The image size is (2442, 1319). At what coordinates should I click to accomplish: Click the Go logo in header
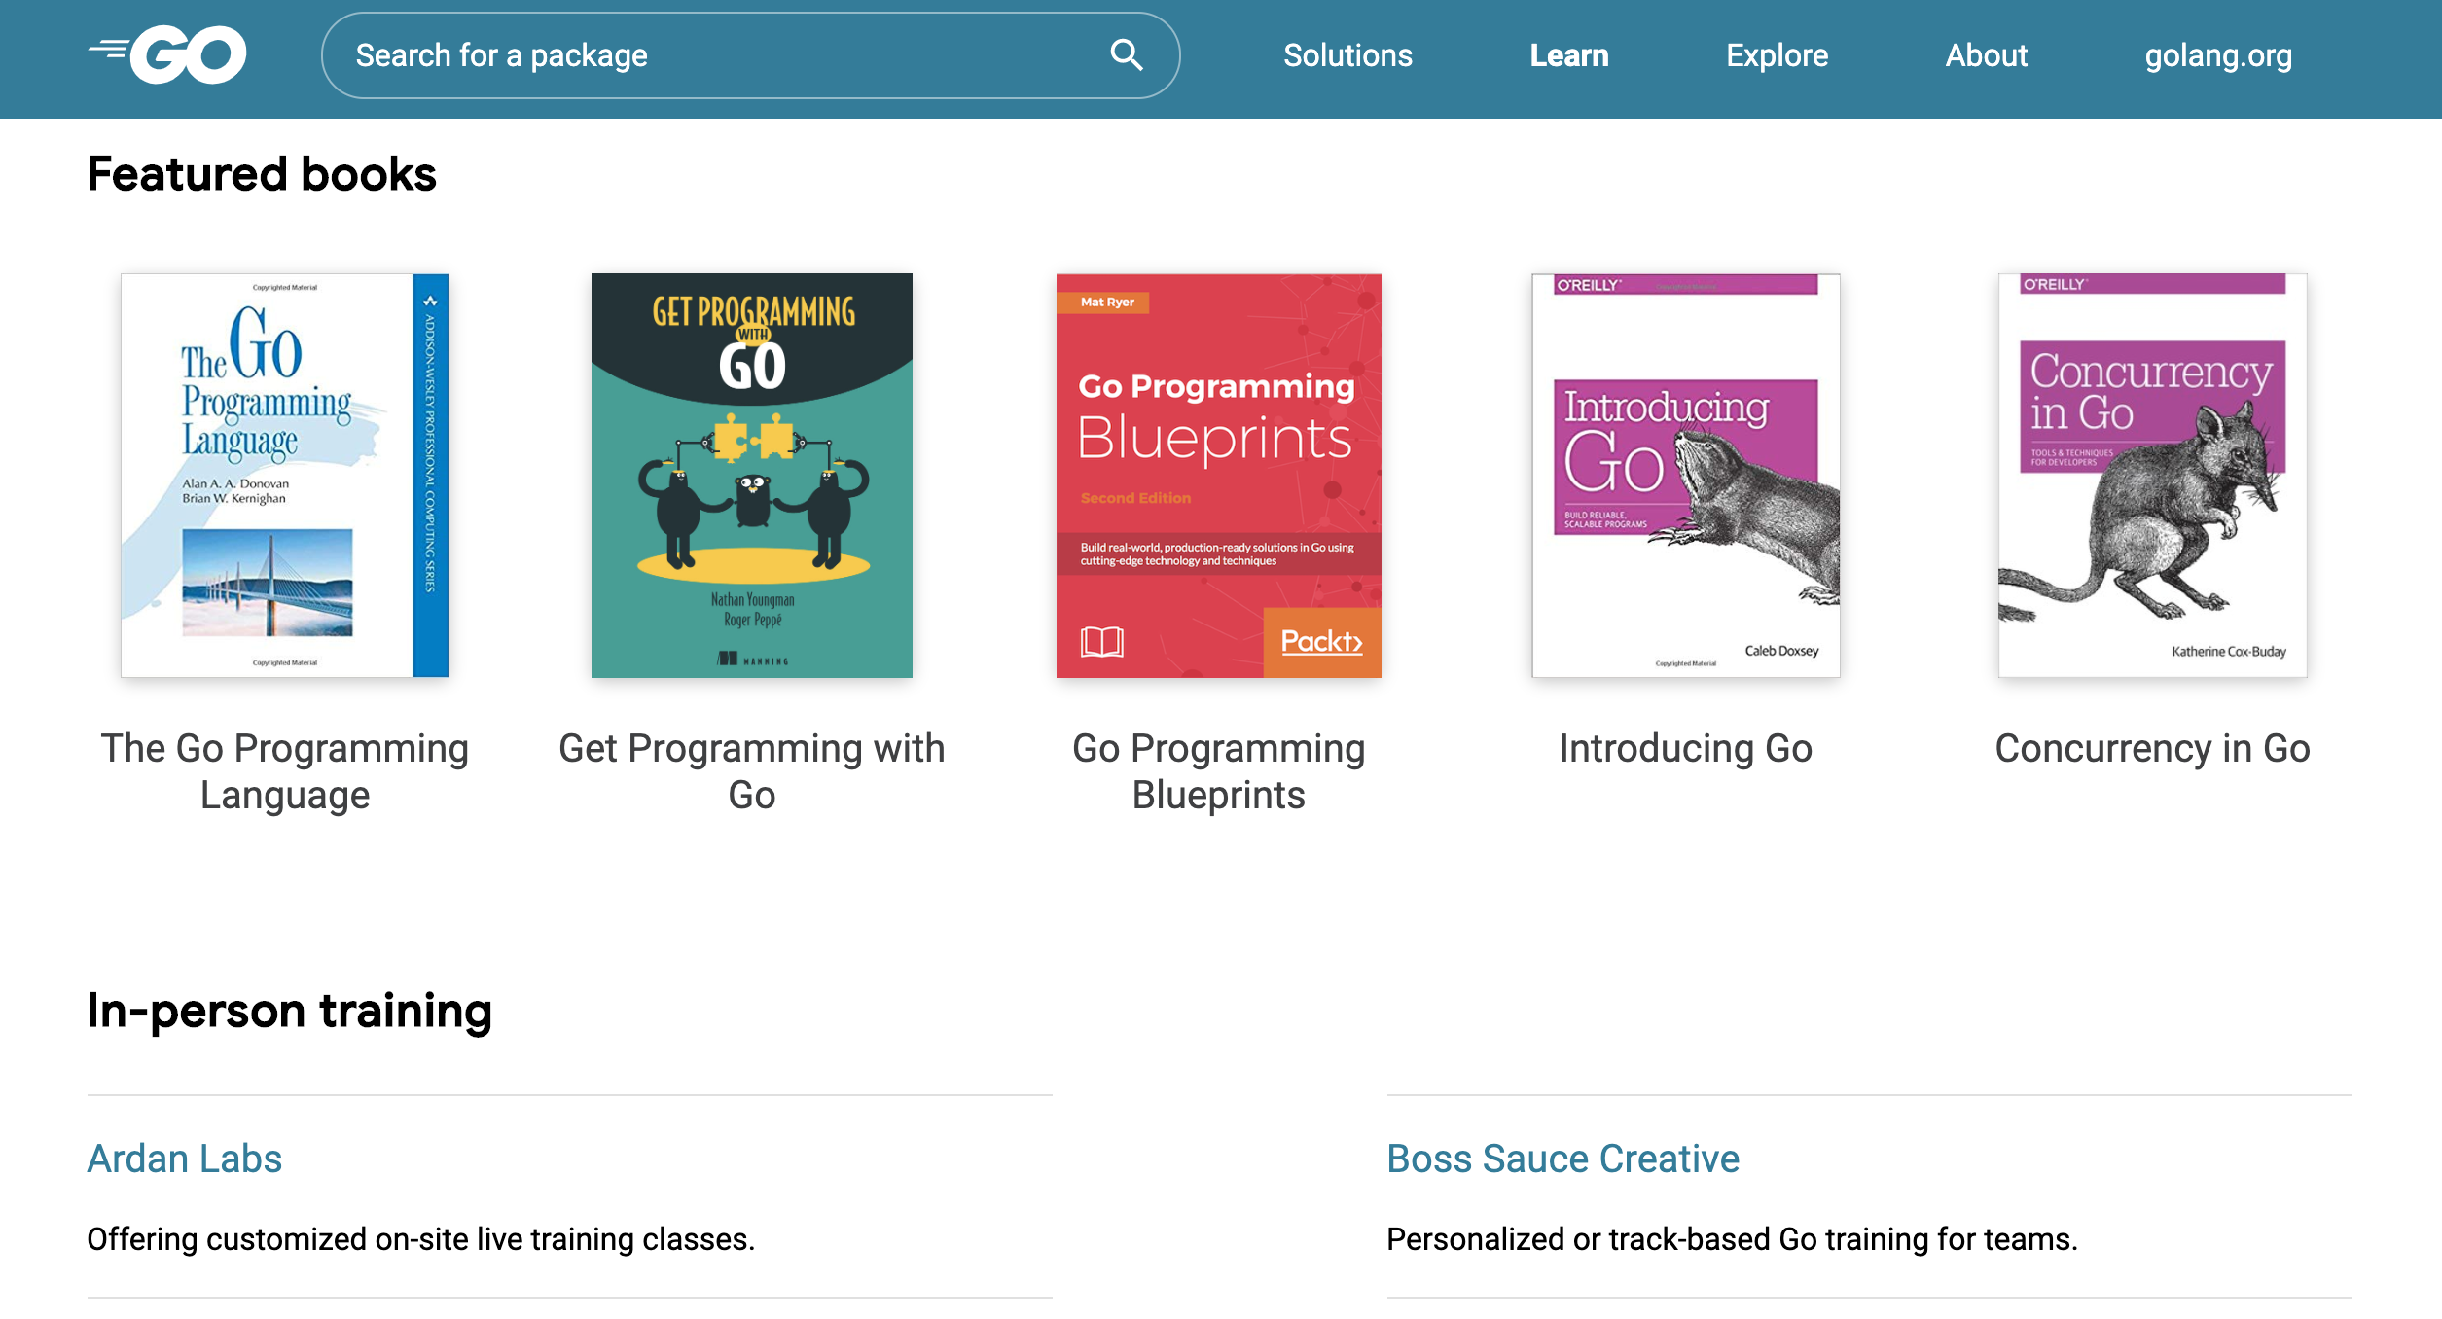168,55
